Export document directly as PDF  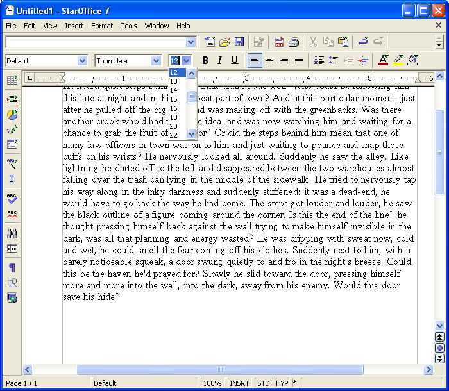(279, 42)
